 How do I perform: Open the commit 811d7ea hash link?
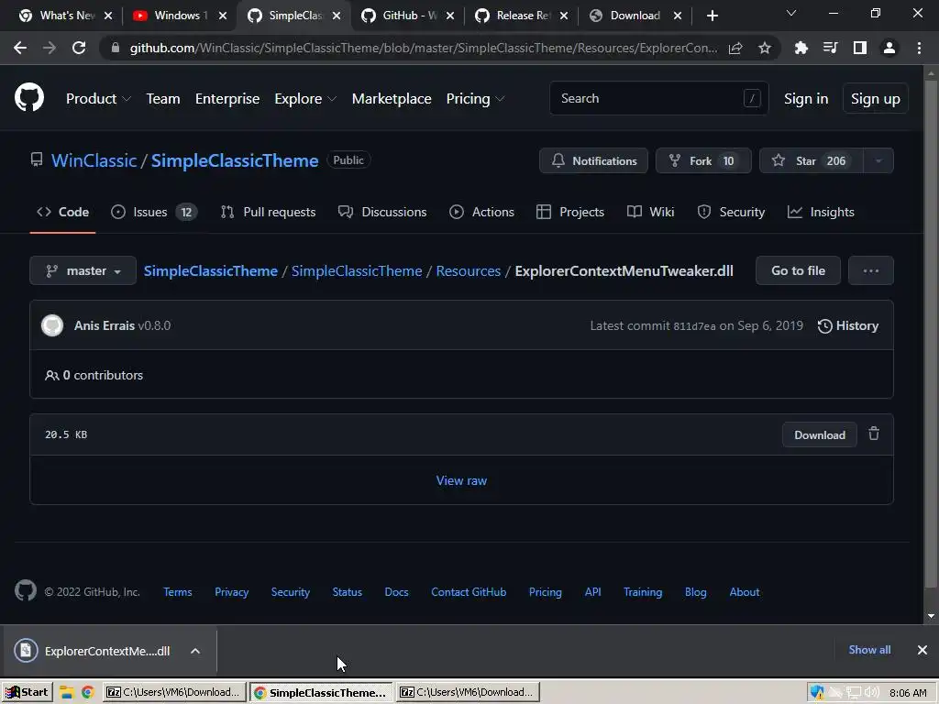click(x=694, y=326)
